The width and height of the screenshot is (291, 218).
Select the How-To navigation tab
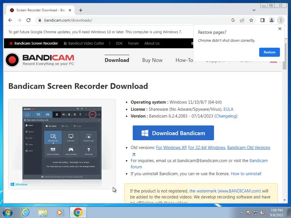[x=184, y=60]
